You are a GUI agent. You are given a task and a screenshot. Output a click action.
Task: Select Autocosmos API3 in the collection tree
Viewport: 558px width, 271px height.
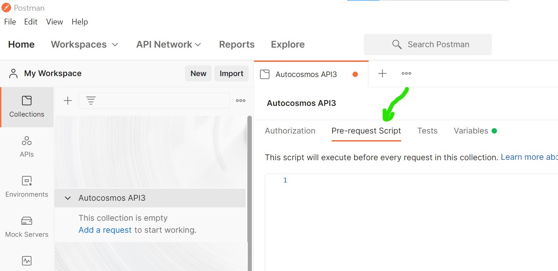[x=150, y=198]
